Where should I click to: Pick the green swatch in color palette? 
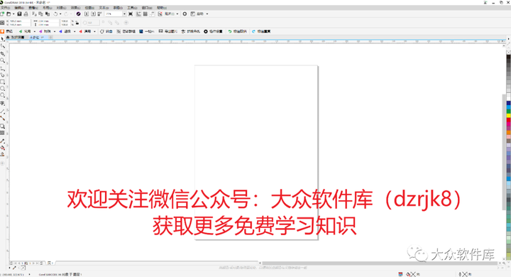pyautogui.click(x=508, y=112)
